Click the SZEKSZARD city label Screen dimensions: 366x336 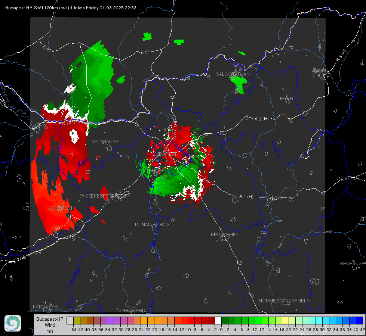click(132, 310)
